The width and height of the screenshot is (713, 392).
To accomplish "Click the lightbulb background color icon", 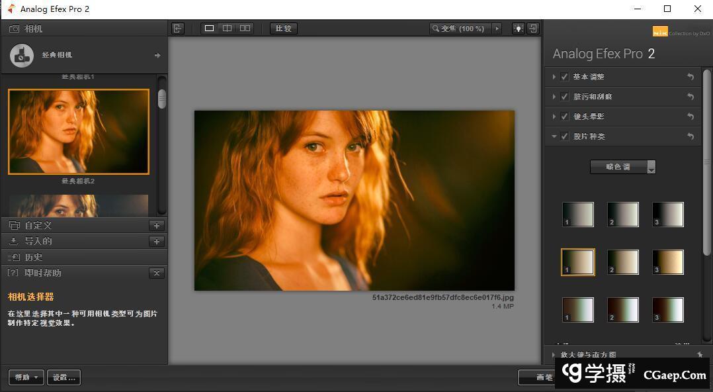I will 518,28.
